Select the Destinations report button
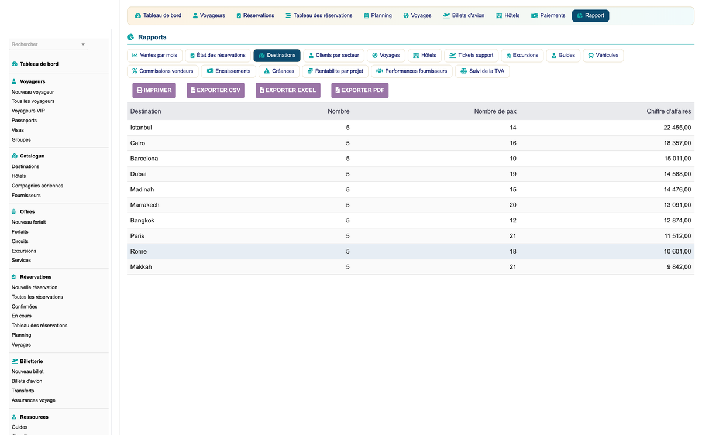This screenshot has width=702, height=435. click(277, 56)
